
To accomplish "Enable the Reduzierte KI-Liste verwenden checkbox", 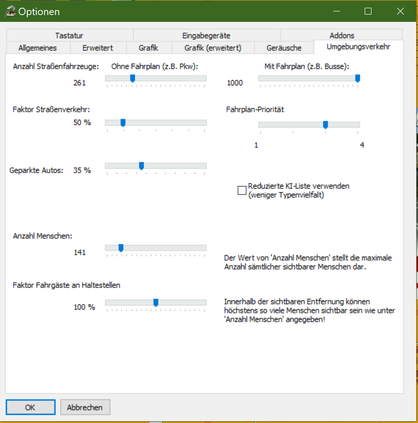I will (x=242, y=191).
